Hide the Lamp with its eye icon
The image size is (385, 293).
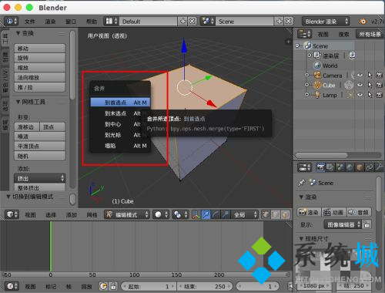coord(360,95)
